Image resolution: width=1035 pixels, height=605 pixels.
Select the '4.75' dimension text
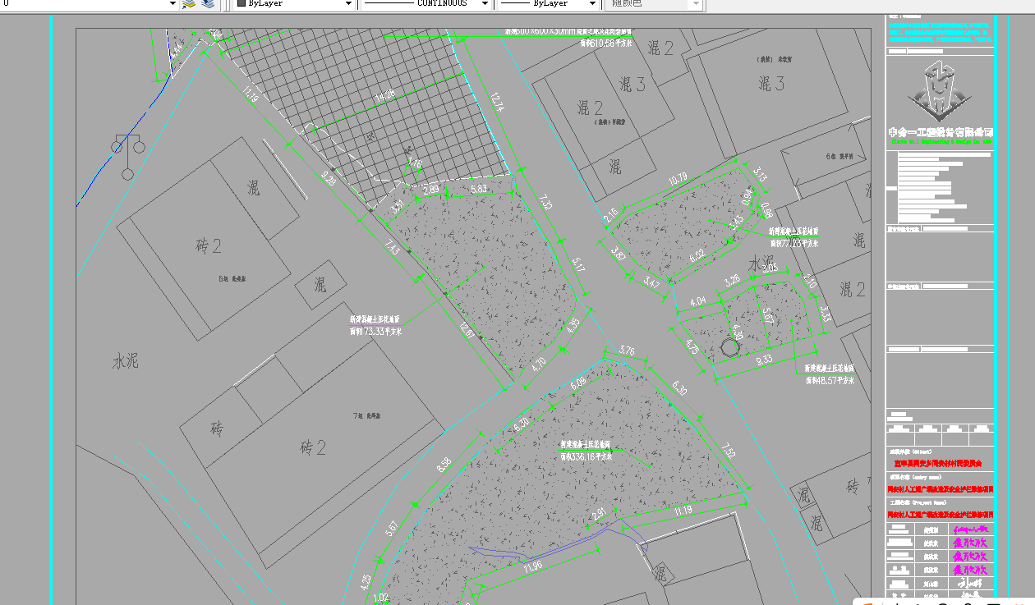(x=692, y=347)
